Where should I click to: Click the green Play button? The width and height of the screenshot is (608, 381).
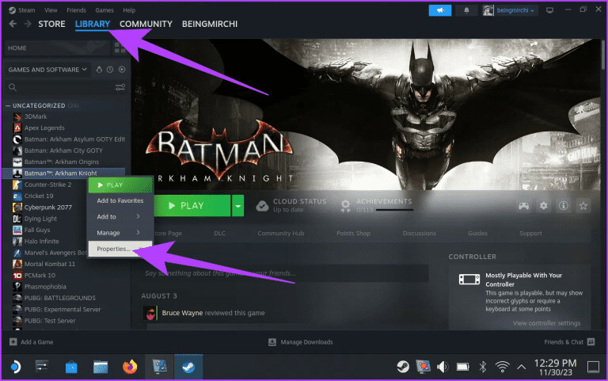click(x=192, y=206)
